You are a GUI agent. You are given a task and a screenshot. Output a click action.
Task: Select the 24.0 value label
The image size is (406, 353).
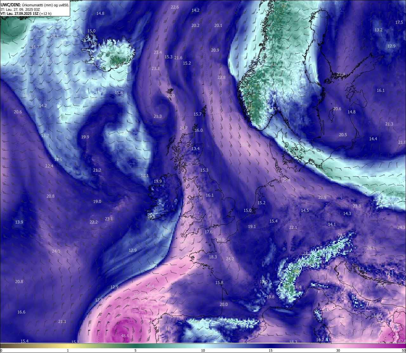56,251
